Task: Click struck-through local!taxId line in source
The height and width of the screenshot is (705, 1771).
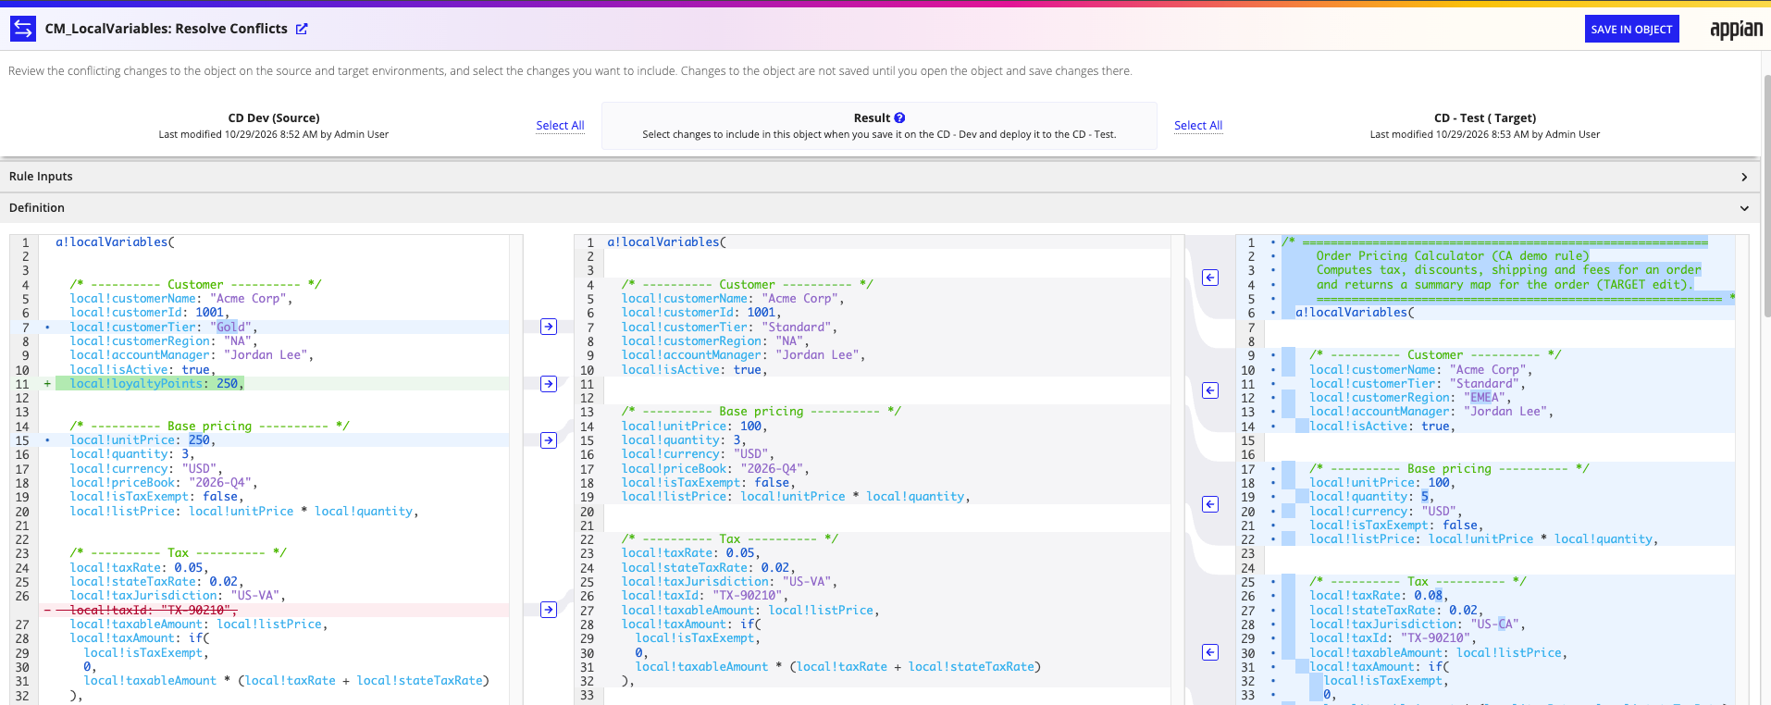Action: pos(153,611)
